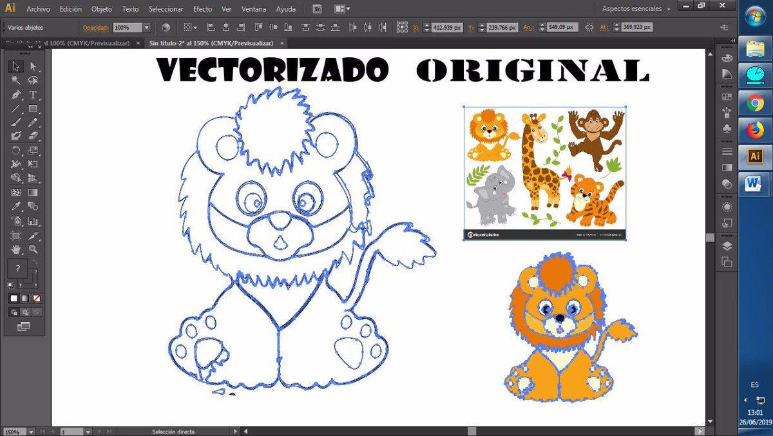Open the Edición menu
Image resolution: width=773 pixels, height=436 pixels.
point(71,9)
